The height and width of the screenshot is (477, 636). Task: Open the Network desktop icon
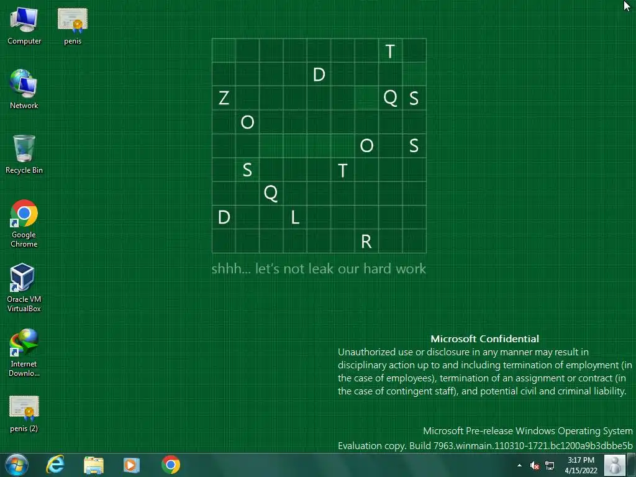click(x=24, y=89)
